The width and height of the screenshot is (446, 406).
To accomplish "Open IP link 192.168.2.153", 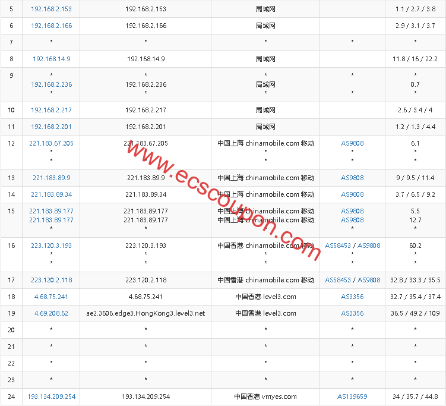I will tap(51, 9).
